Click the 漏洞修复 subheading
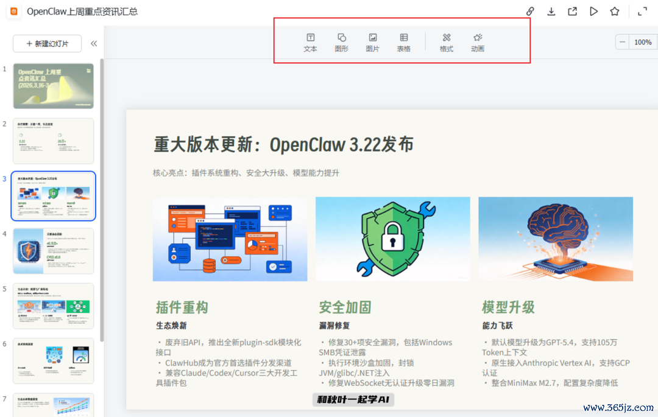Screen dimensions: 658x417 click(334, 326)
